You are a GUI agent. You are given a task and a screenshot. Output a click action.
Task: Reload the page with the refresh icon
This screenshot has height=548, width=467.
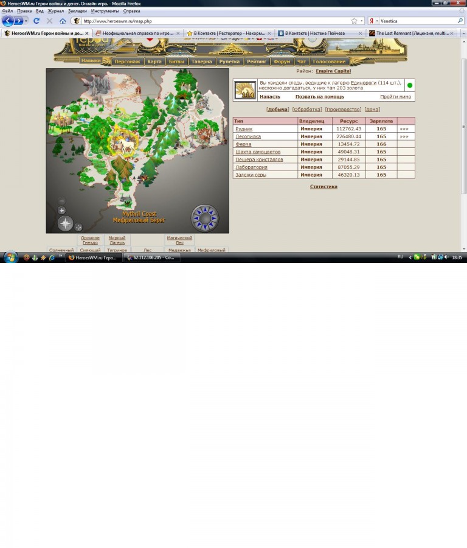click(x=36, y=21)
